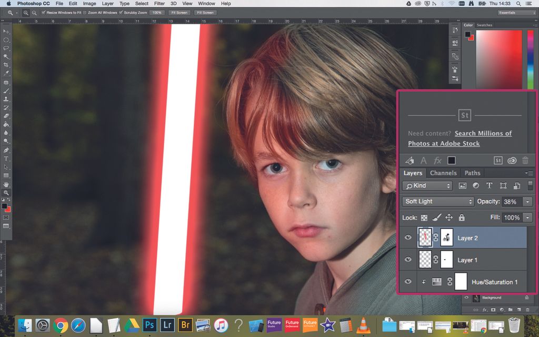
Task: Open filter layers by adjustment type icon
Action: point(475,185)
